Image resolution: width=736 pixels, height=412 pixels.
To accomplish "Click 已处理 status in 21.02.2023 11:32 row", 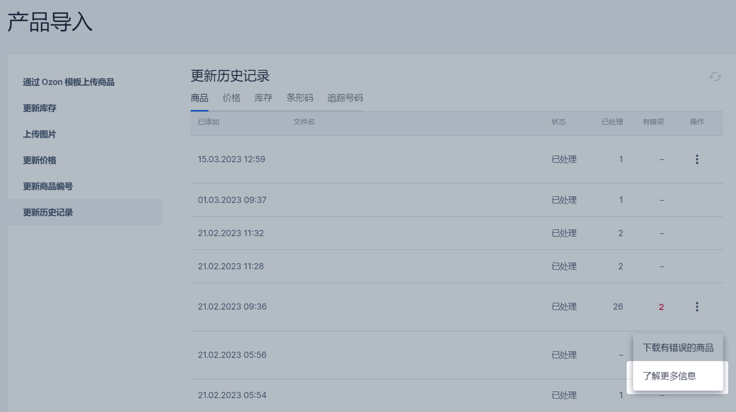I will pyautogui.click(x=564, y=233).
